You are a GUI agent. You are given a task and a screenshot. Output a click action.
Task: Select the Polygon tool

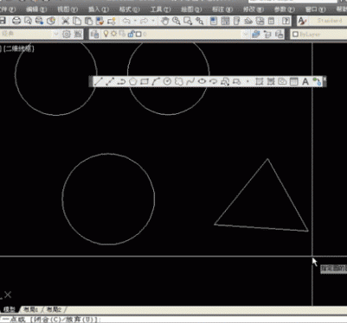(x=132, y=81)
